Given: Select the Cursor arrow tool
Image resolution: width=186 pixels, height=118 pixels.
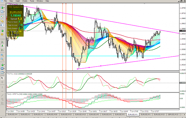Looking at the screenshot, I should tap(2, 78).
